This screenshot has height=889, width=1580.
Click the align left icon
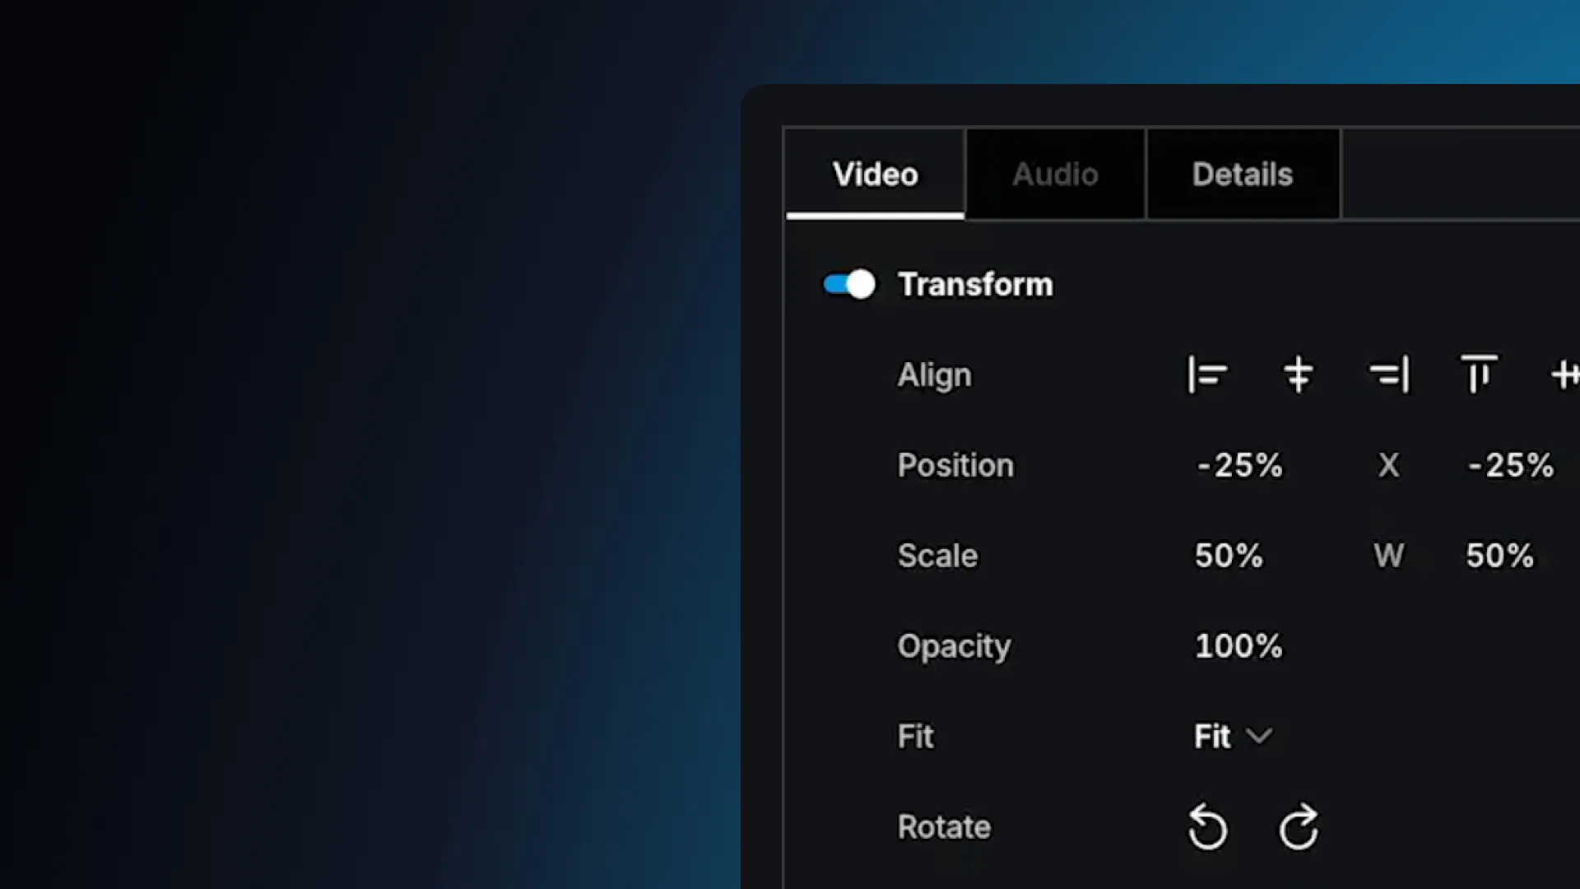click(1207, 375)
